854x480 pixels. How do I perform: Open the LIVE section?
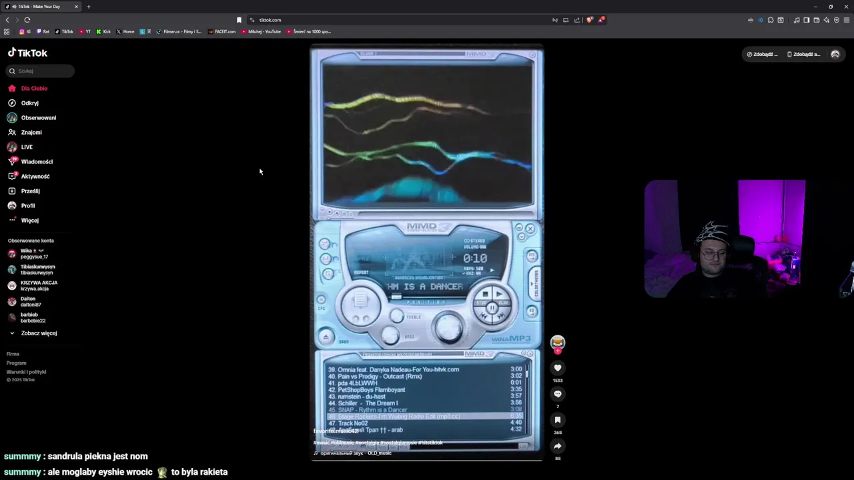(x=20, y=147)
